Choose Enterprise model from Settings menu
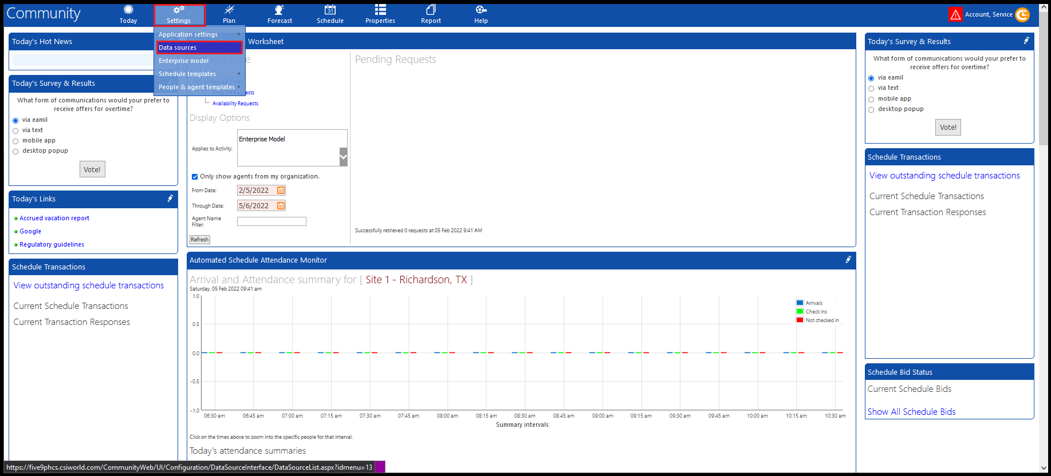 click(x=200, y=61)
